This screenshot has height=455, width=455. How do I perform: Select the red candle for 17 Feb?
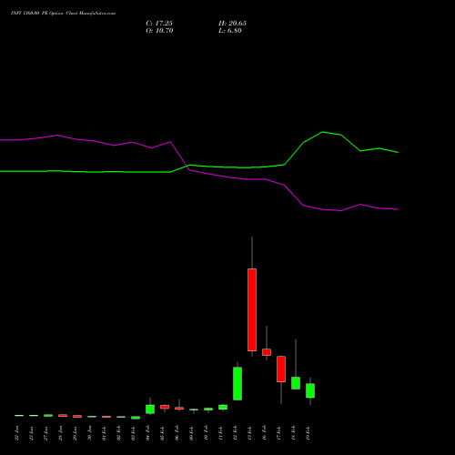(281, 369)
